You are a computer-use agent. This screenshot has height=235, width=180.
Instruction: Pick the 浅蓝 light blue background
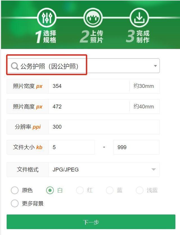pos(139,190)
